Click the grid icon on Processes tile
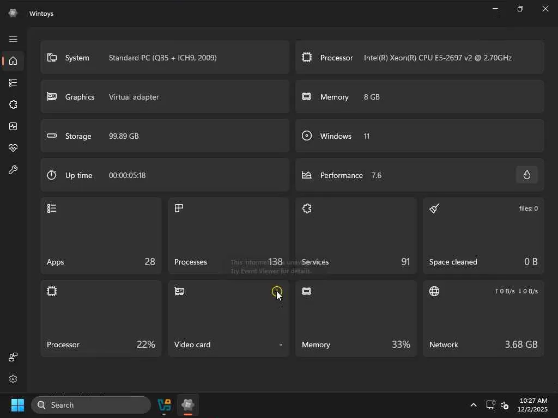This screenshot has width=558, height=418. point(179,208)
